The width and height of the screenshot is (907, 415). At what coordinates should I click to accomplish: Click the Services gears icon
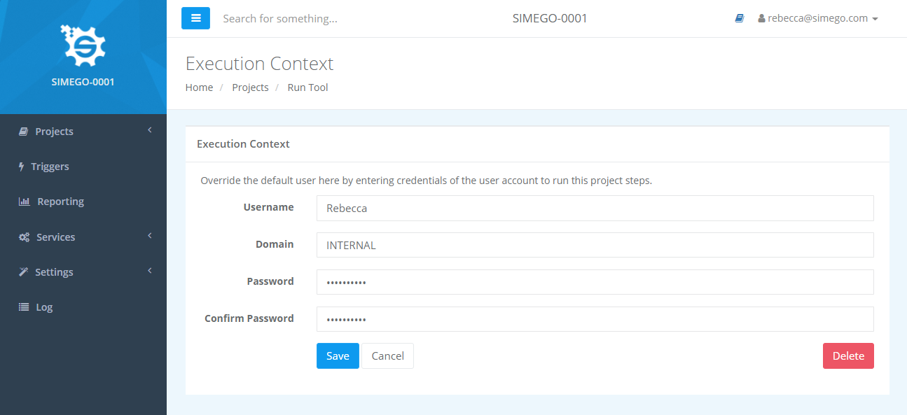click(x=24, y=237)
